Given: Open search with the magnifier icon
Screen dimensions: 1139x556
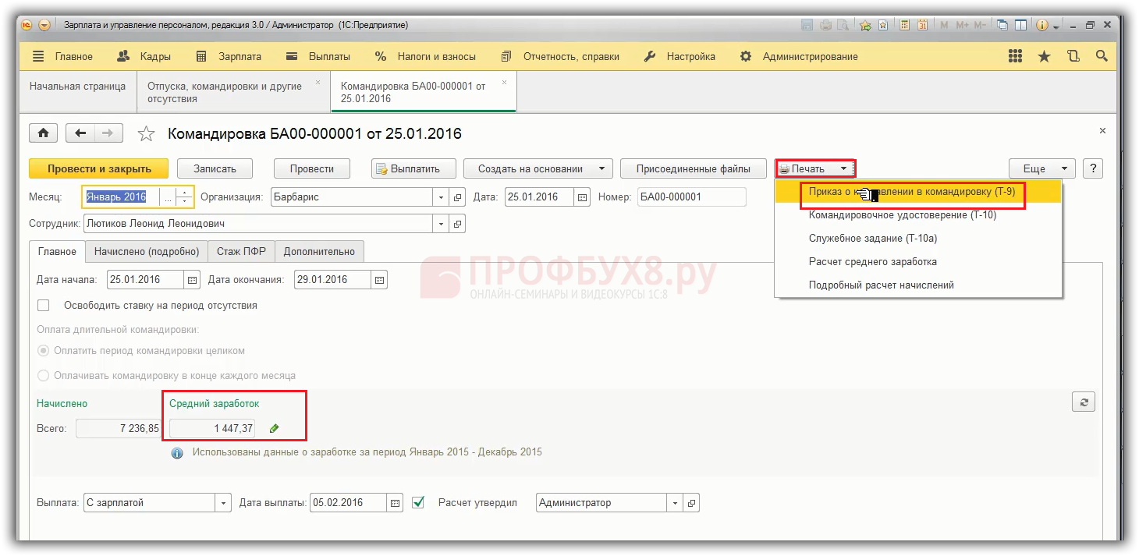Looking at the screenshot, I should 1102,56.
